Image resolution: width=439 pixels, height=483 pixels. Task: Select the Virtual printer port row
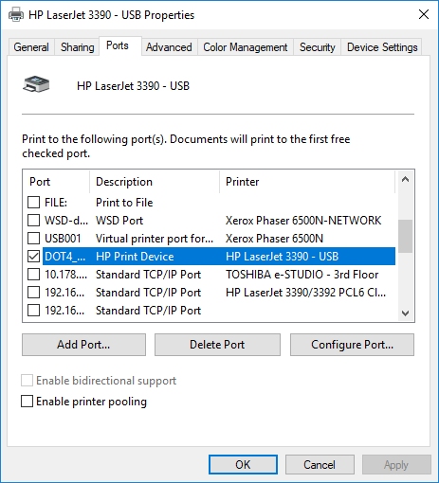click(210, 239)
